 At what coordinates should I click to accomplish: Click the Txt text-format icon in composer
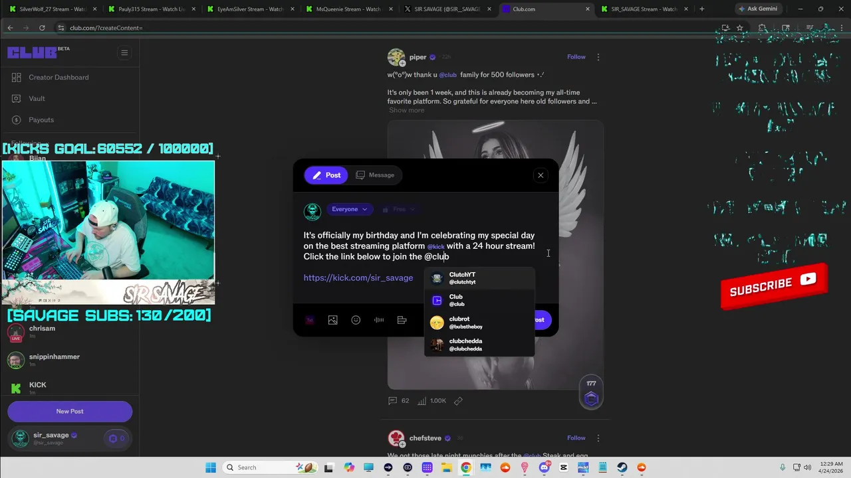coord(309,320)
